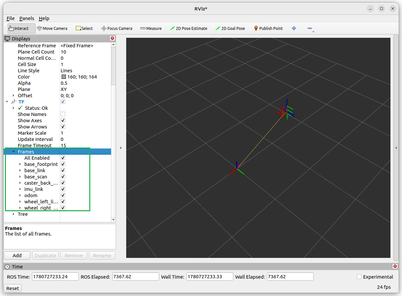Click the green Status Ok checkmark

pos(20,108)
